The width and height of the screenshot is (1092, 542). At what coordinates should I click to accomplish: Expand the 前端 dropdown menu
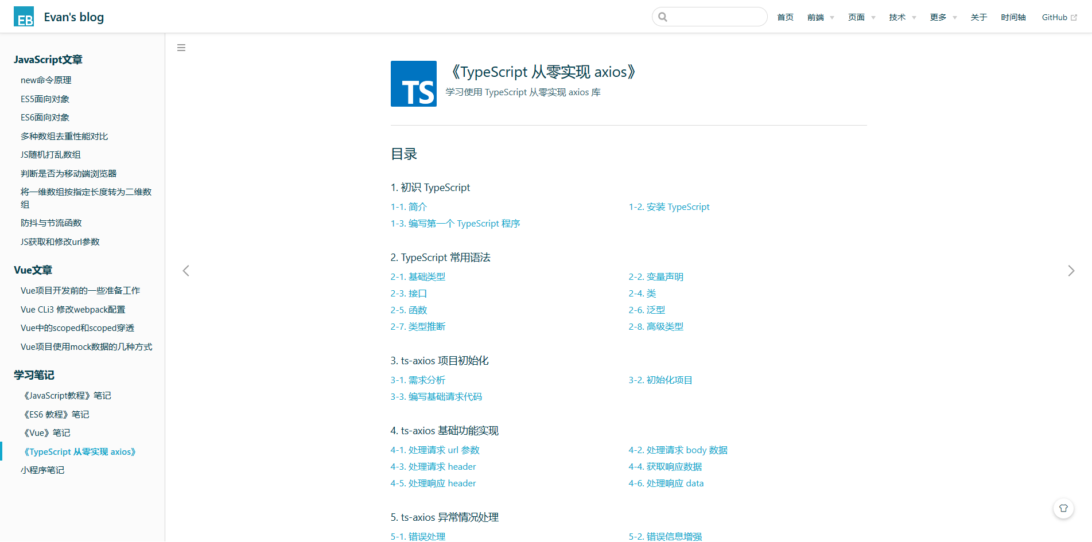point(821,17)
